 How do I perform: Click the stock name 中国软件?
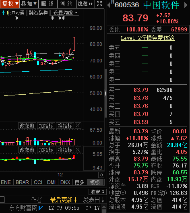click(161, 5)
